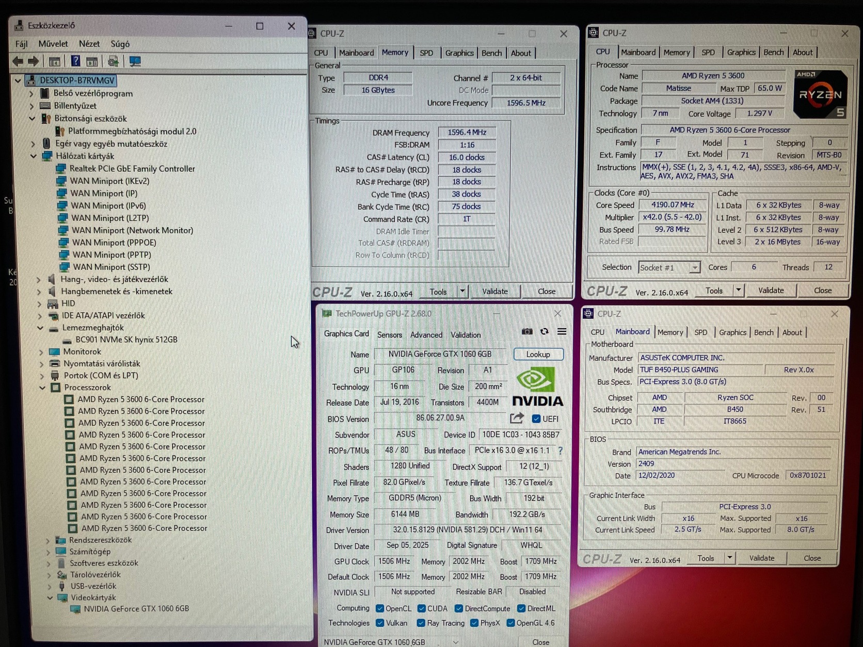863x647 pixels.
Task: Click the NVIDIA logo in GPU-Z
Action: tap(537, 386)
